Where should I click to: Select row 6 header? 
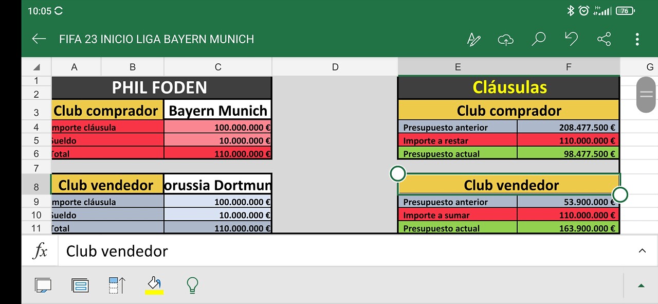pyautogui.click(x=36, y=153)
